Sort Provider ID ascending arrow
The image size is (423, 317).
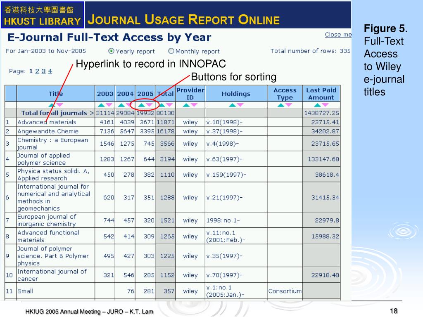(186, 105)
